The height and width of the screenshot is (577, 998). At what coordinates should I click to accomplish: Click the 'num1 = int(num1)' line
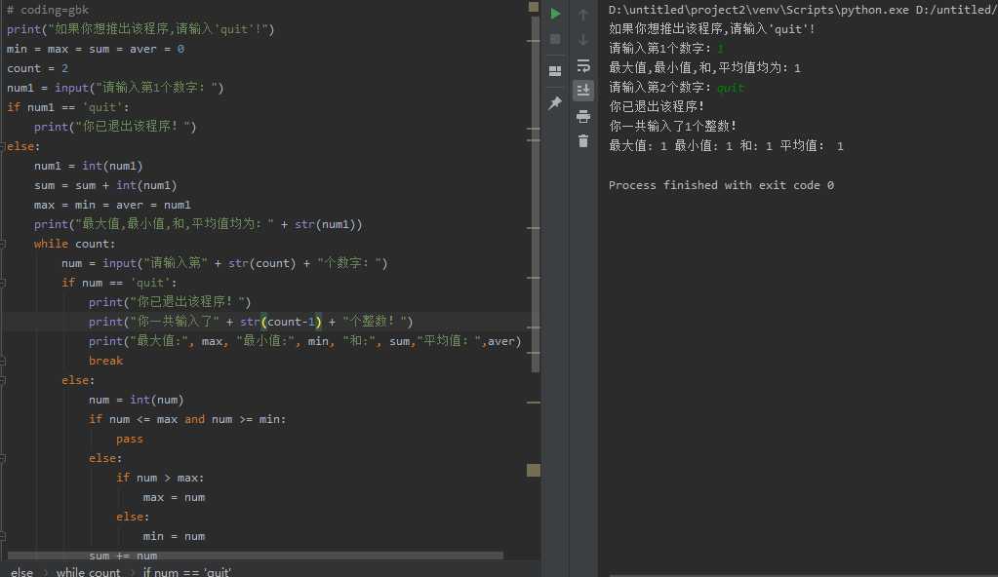(x=89, y=166)
